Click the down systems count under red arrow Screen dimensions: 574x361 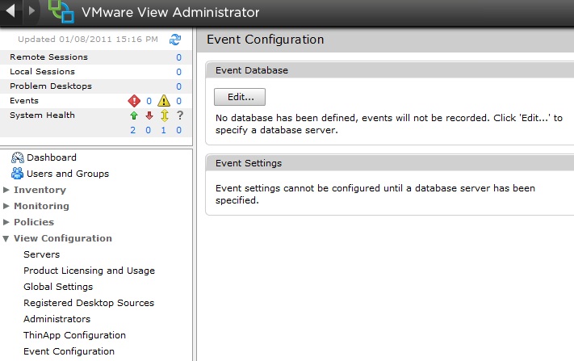click(149, 130)
